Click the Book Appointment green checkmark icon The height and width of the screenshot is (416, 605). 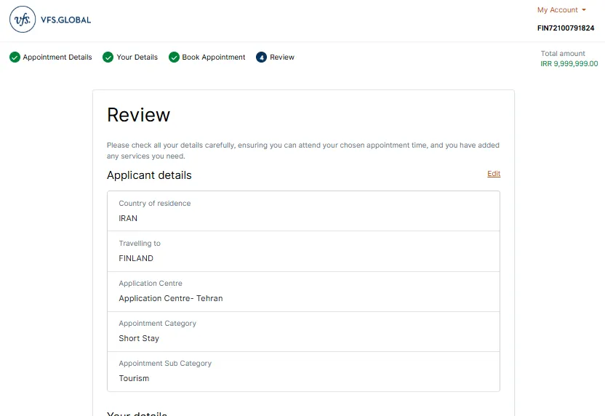(x=174, y=57)
